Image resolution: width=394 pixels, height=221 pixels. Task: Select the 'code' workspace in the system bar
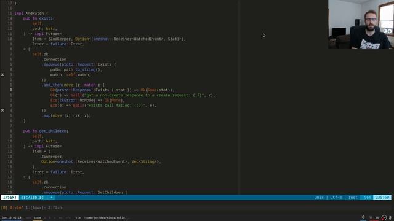[38, 218]
